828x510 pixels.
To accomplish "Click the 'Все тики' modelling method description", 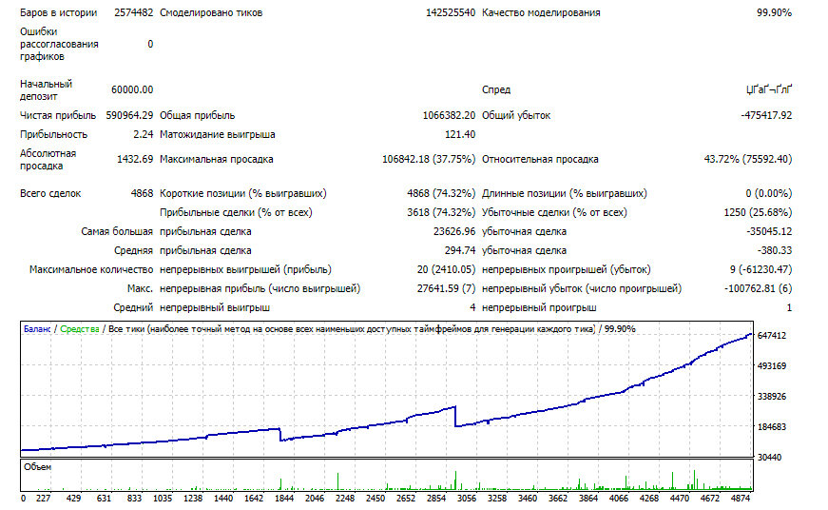I will point(352,329).
